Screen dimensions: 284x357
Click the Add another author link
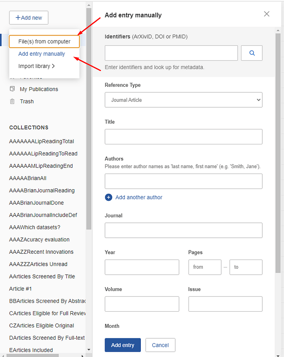point(139,197)
